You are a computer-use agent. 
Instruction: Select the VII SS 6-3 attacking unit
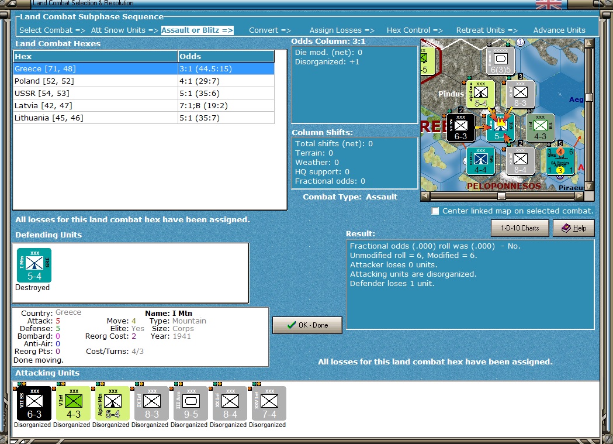34,403
